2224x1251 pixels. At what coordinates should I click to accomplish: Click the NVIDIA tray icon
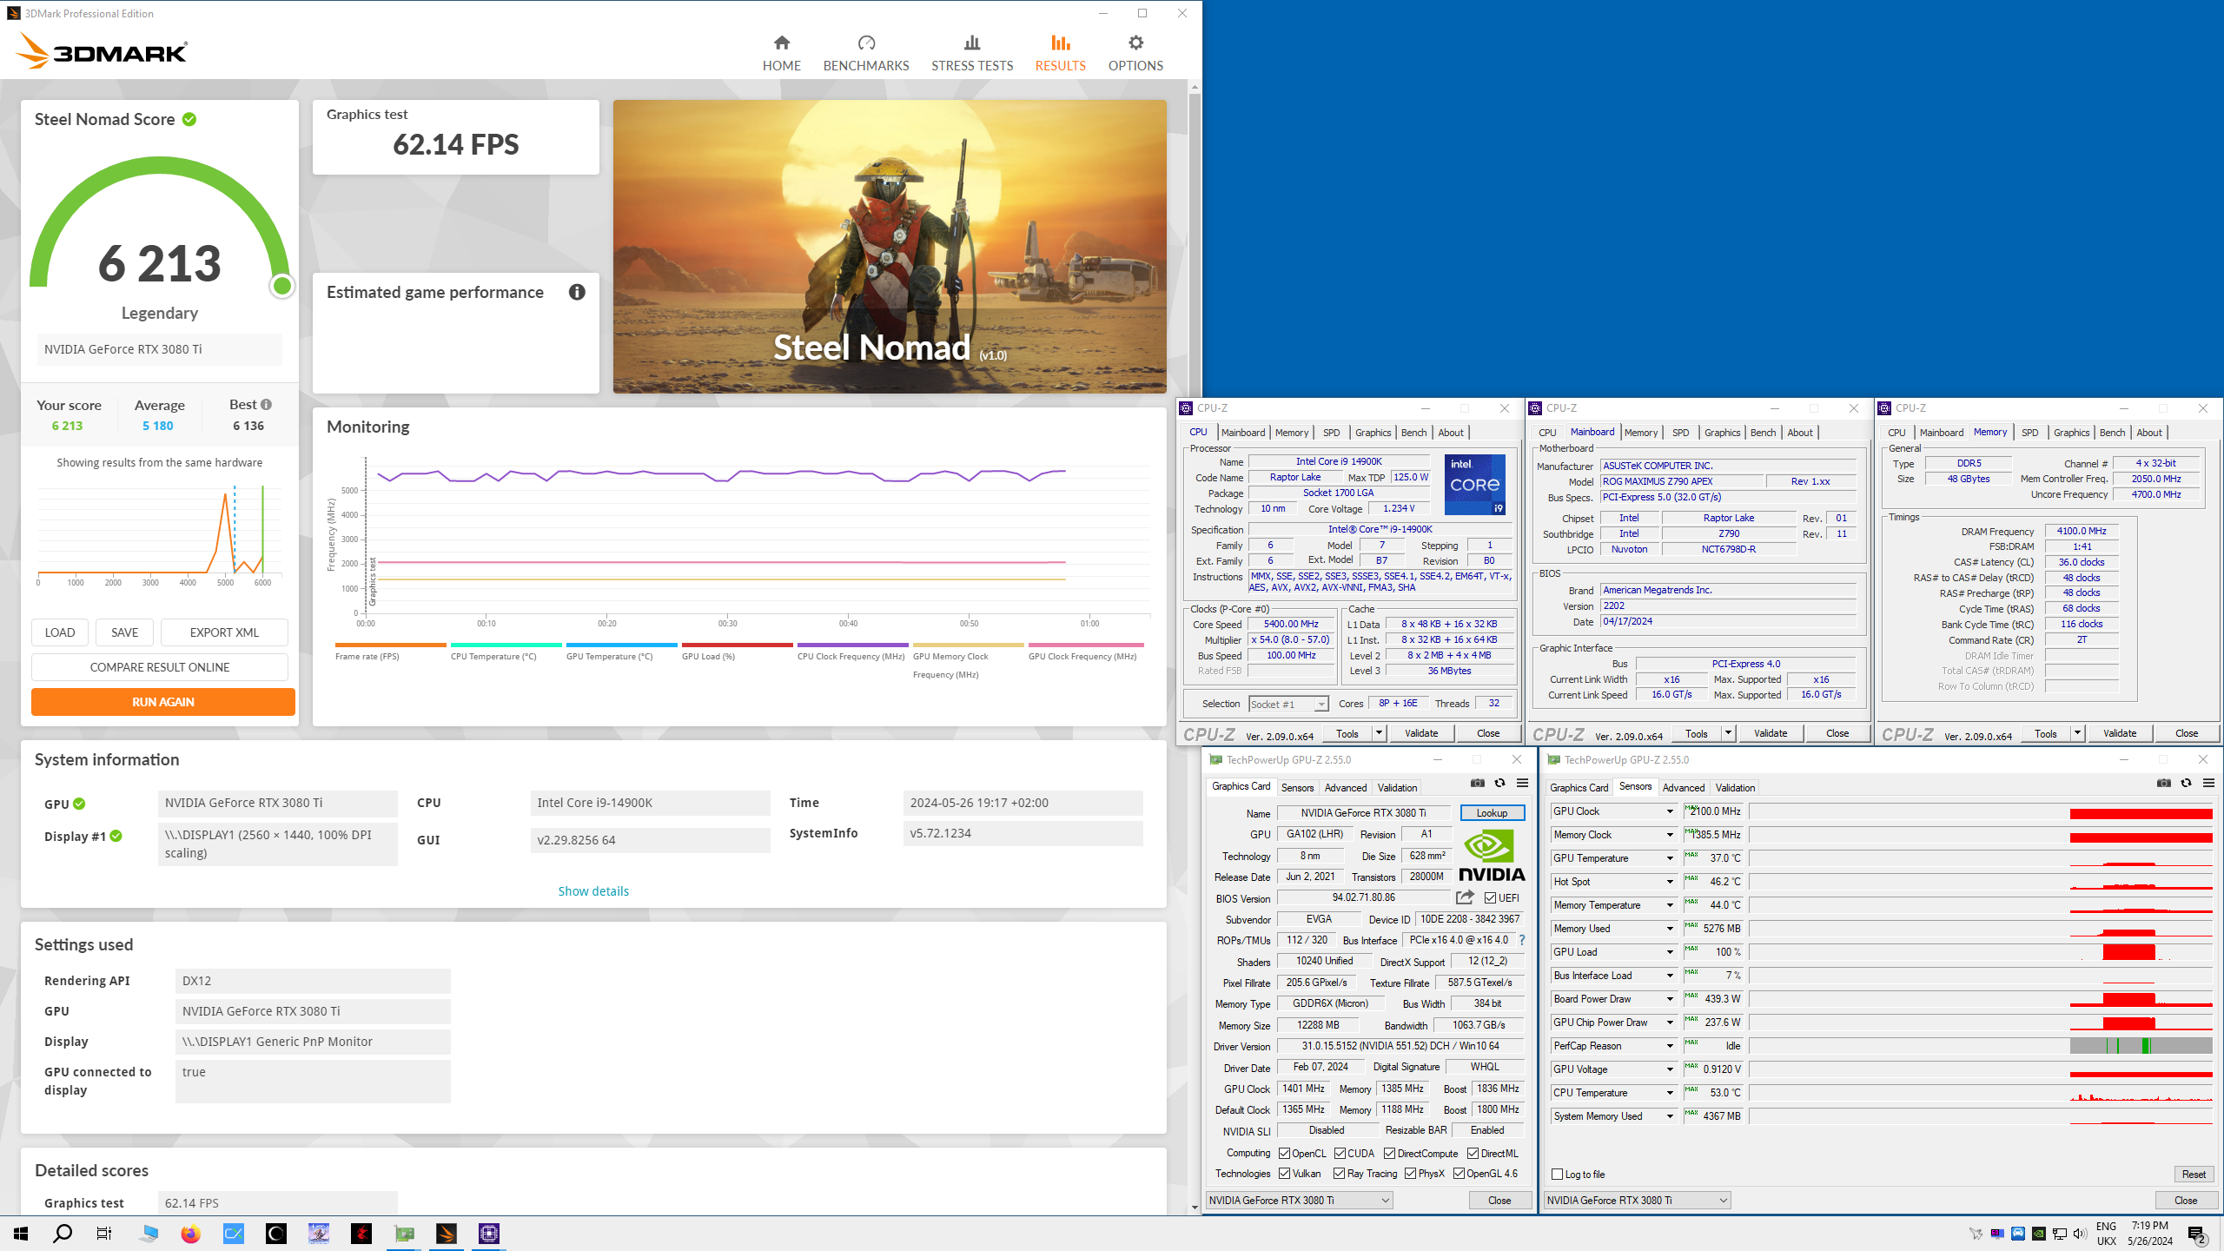click(x=2038, y=1234)
